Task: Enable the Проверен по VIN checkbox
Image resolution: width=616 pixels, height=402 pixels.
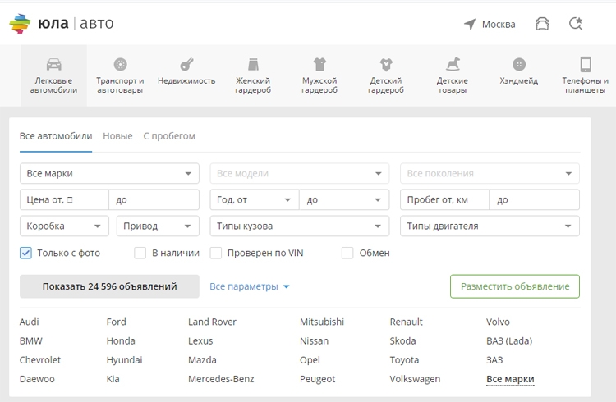Action: tap(216, 253)
